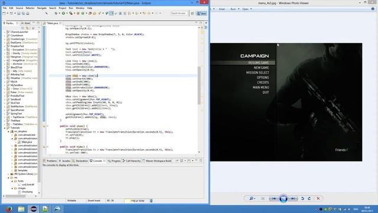Click the Run button in Eclipse toolbar

[x=63, y=13]
